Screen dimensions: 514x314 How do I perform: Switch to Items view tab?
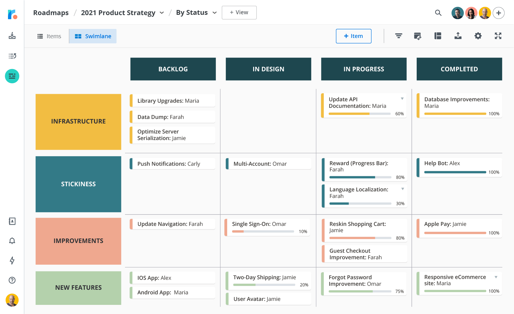[49, 36]
